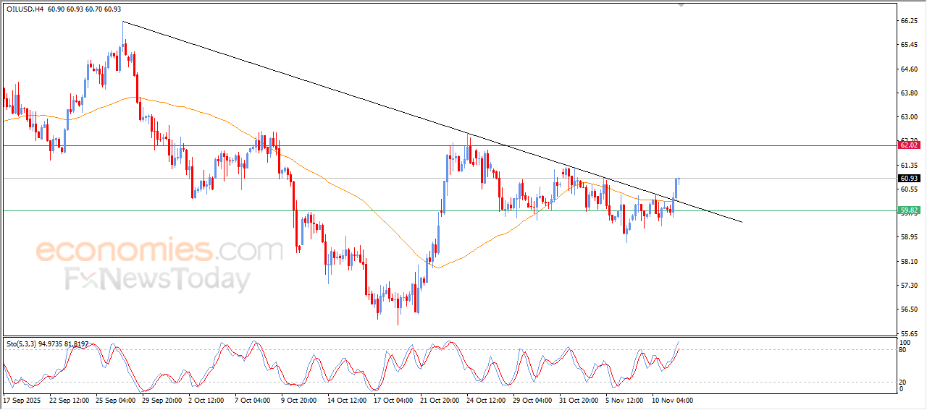This screenshot has height=410, width=927.
Task: Click the 21 Oct 20:00 date label
Action: point(440,399)
